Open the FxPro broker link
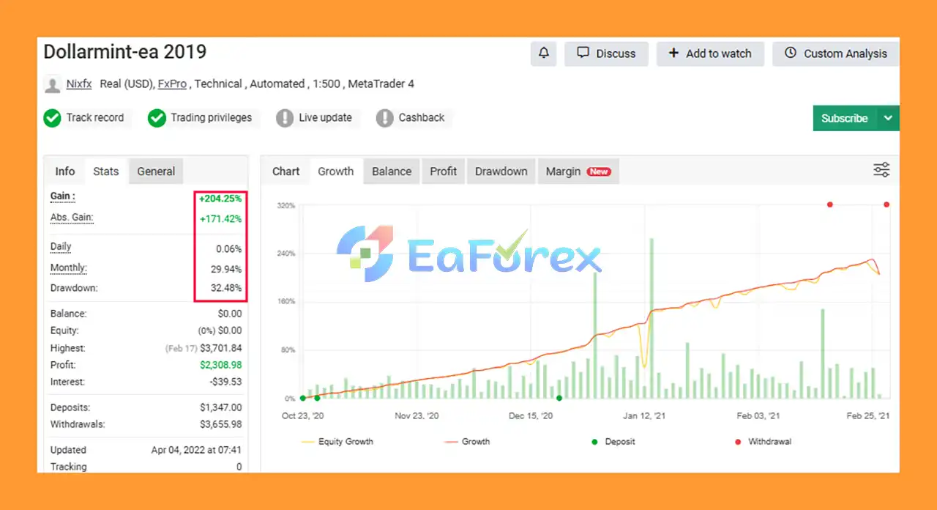The height and width of the screenshot is (510, 937). click(172, 84)
